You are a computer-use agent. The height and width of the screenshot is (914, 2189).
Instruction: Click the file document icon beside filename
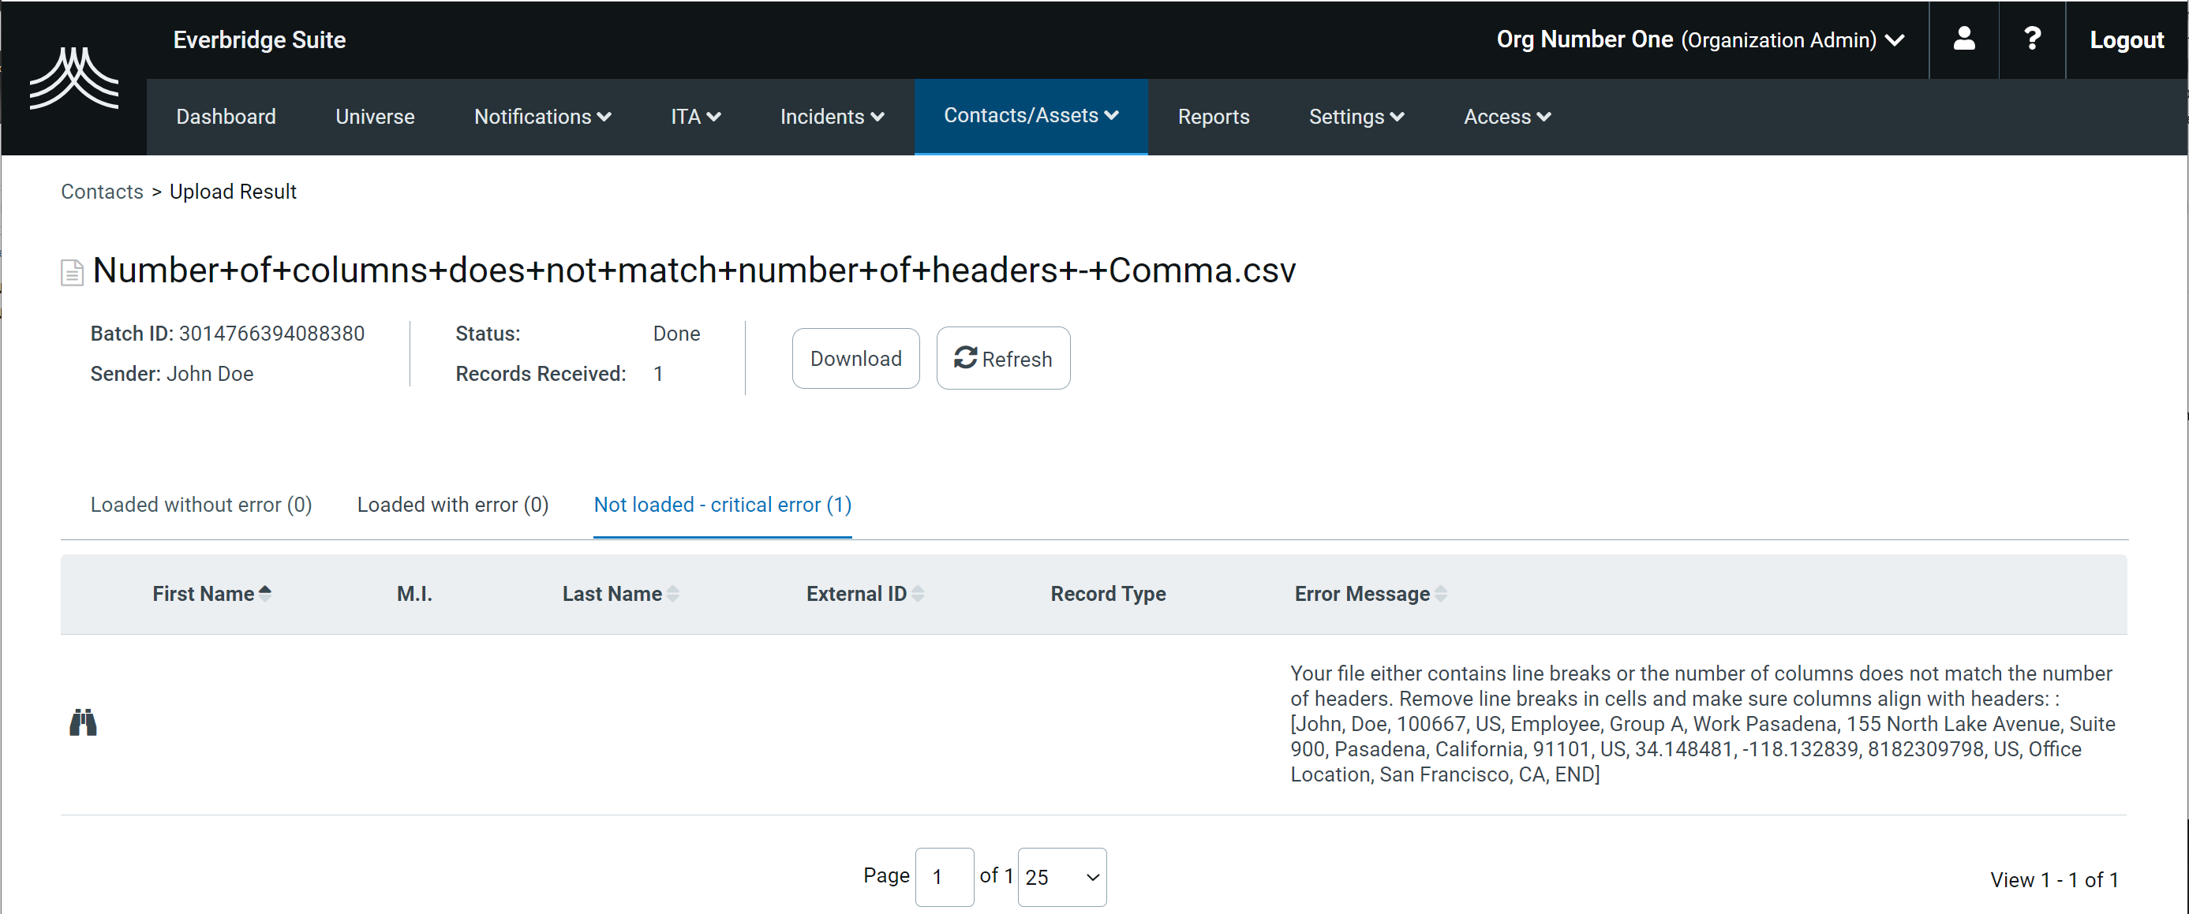pos(73,273)
